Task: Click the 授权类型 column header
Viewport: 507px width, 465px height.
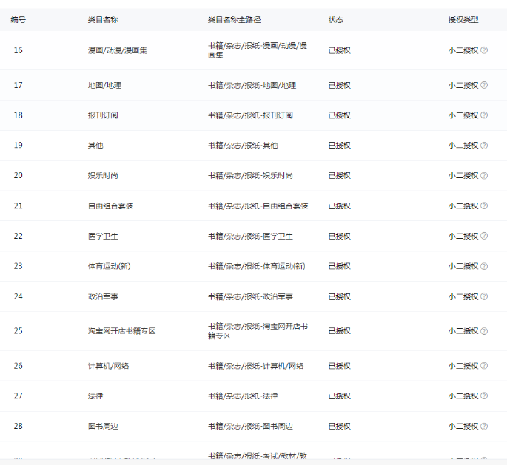Action: (463, 20)
